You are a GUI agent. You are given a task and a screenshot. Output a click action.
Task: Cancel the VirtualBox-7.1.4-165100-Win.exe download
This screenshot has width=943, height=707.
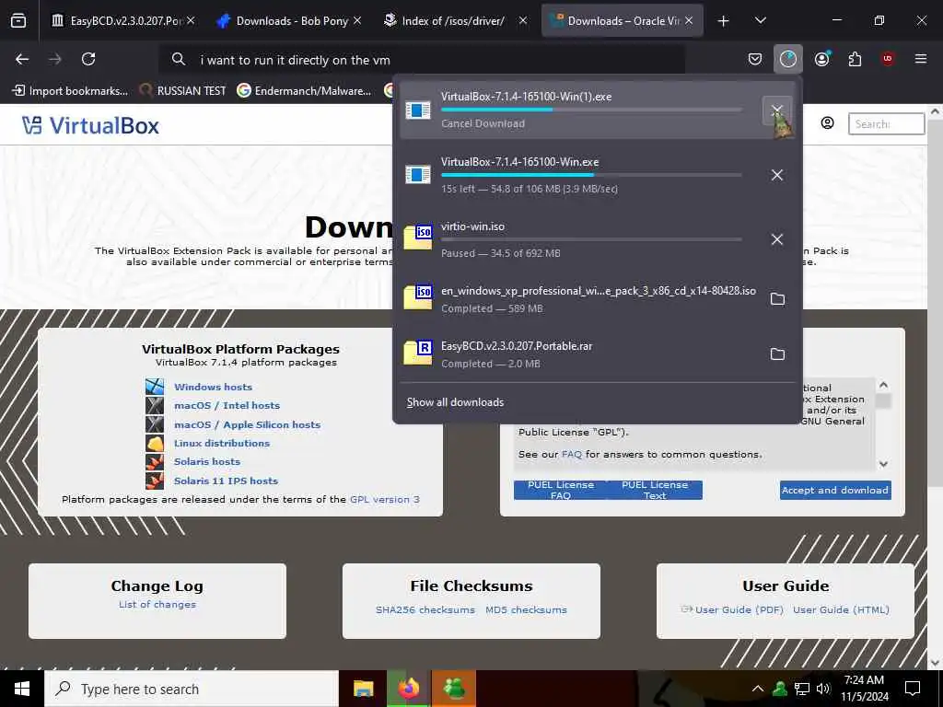(x=777, y=175)
